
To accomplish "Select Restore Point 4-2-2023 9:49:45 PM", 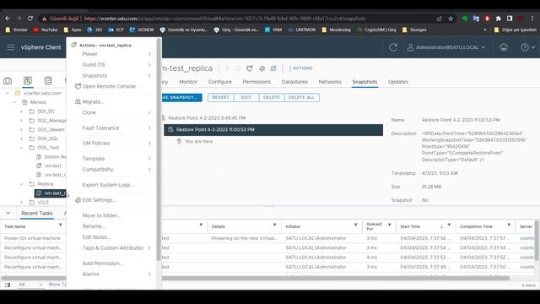I will [x=207, y=118].
